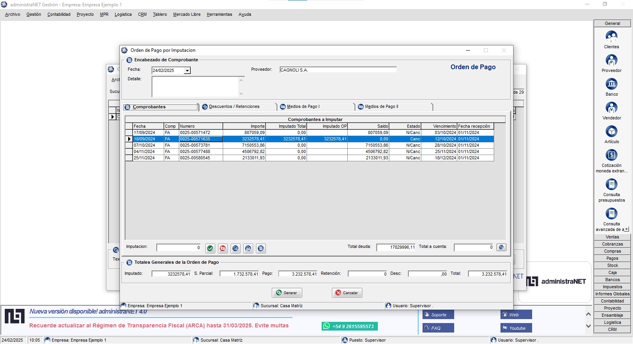The width and height of the screenshot is (633, 344).
Task: Click the Generar button
Action: pyautogui.click(x=287, y=293)
